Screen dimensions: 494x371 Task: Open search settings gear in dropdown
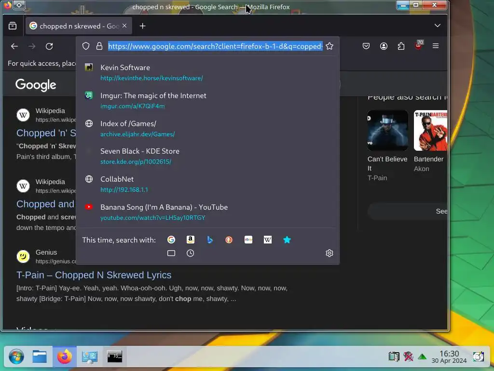coord(329,253)
